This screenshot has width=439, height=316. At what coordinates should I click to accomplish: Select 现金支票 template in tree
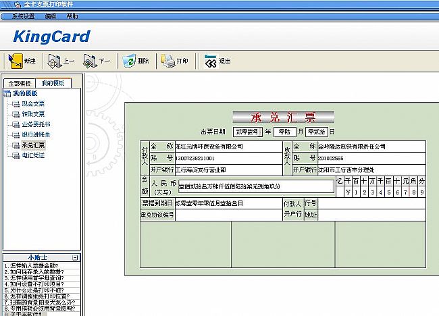tap(32, 104)
